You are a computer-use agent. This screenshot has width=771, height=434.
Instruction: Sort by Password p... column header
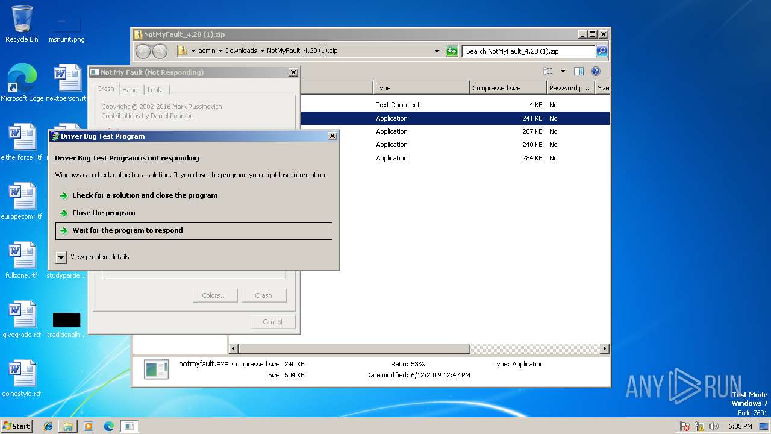click(x=570, y=88)
